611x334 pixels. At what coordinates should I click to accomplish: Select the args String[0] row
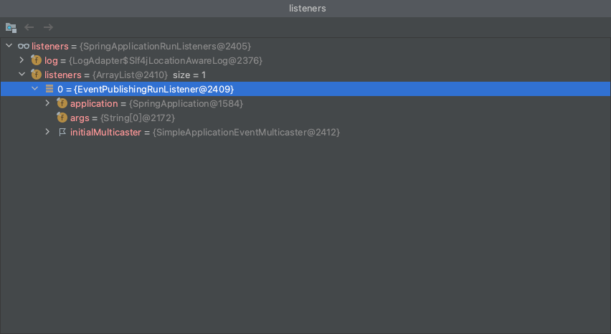pyautogui.click(x=122, y=118)
